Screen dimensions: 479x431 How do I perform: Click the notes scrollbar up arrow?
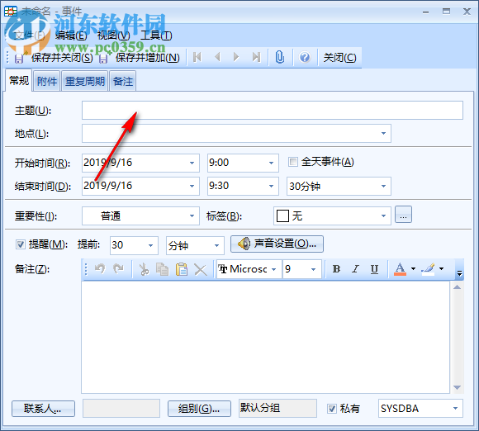pos(457,287)
